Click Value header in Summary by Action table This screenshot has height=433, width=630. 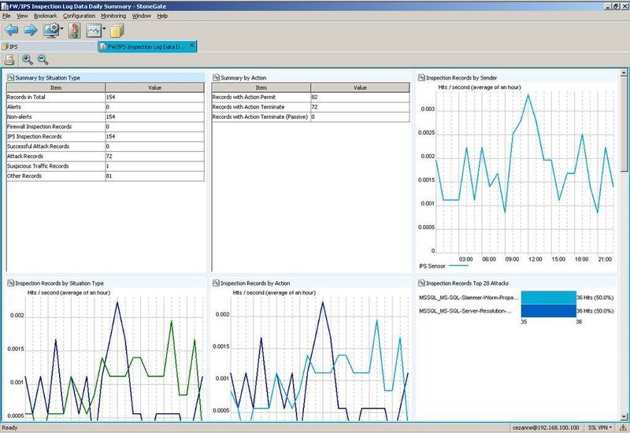360,87
